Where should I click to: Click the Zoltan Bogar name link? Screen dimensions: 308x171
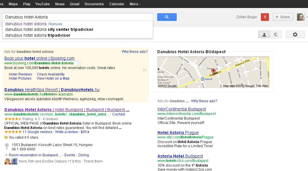coord(246,17)
